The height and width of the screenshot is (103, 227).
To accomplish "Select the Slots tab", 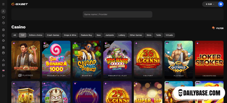I will (x=149, y=35).
